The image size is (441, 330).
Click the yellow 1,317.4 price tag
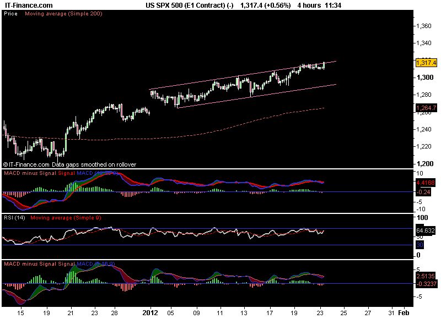coord(426,63)
